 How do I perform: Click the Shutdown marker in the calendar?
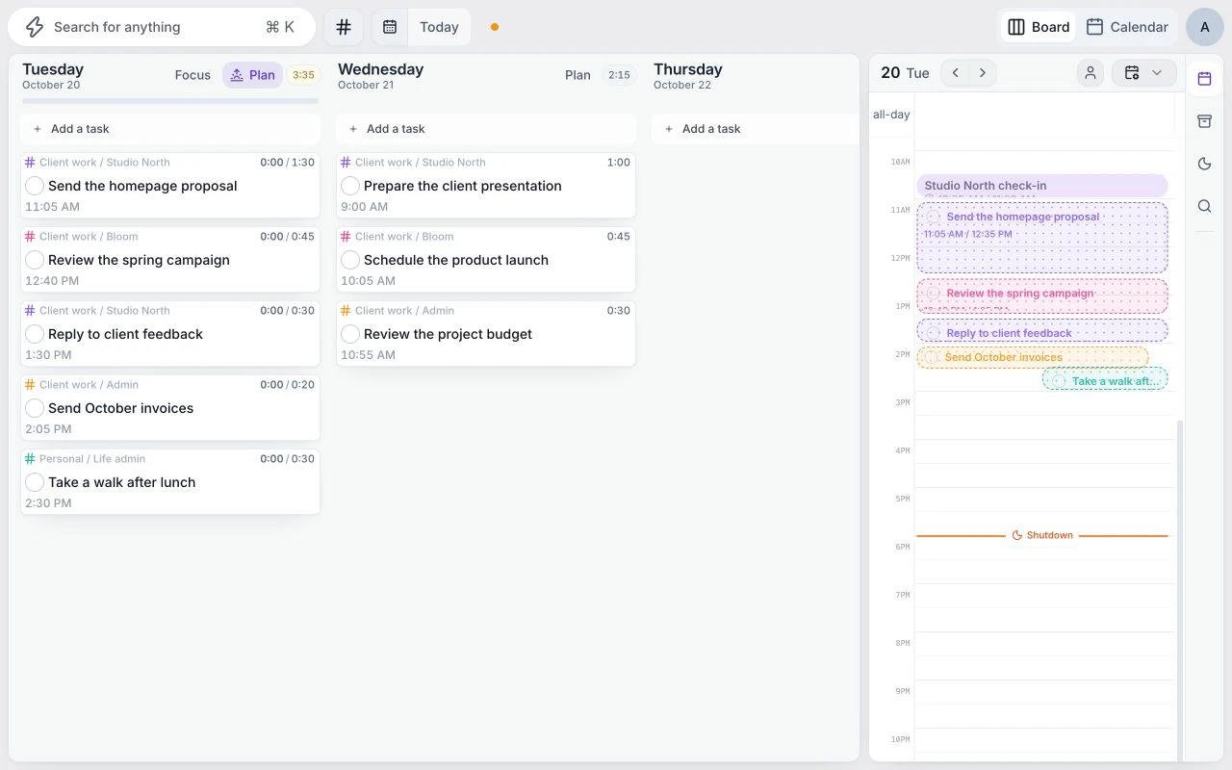pyautogui.click(x=1042, y=535)
